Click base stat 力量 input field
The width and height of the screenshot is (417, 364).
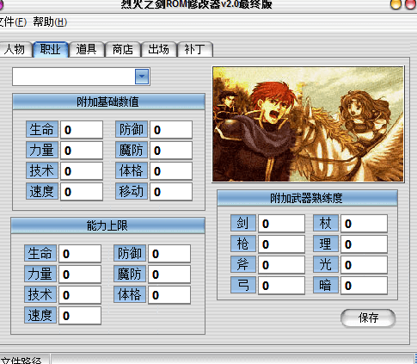pyautogui.click(x=82, y=151)
